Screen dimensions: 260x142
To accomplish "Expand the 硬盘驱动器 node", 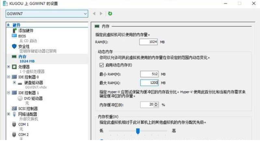I will click(x=14, y=83).
